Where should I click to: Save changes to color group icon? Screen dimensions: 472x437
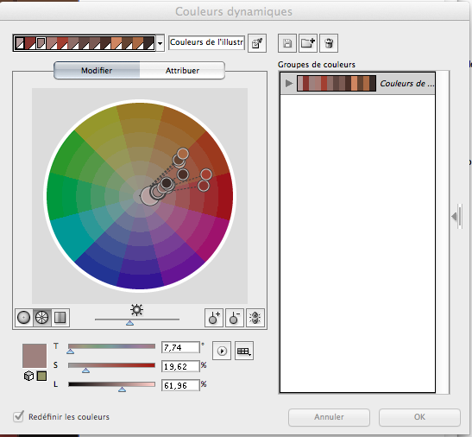(287, 43)
